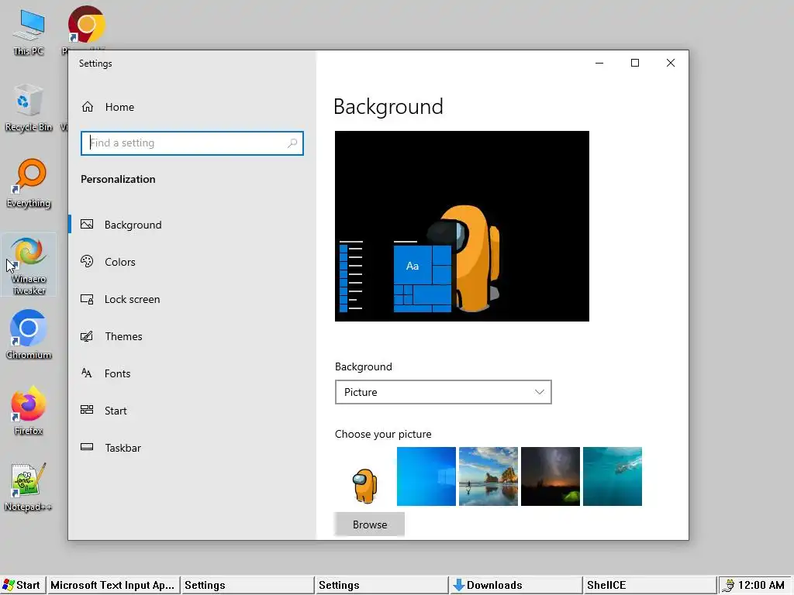Click the Start button on the taskbar
This screenshot has width=794, height=595.
coord(22,586)
